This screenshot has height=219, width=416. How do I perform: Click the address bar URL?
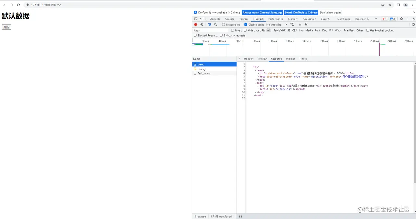[46, 5]
